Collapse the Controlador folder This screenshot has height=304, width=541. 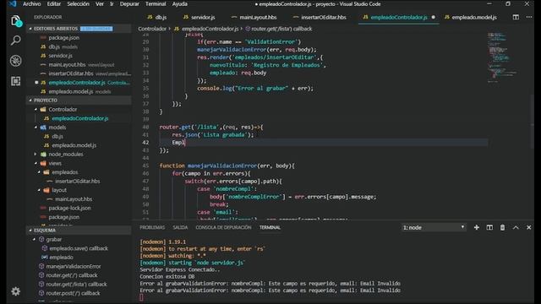click(36, 109)
